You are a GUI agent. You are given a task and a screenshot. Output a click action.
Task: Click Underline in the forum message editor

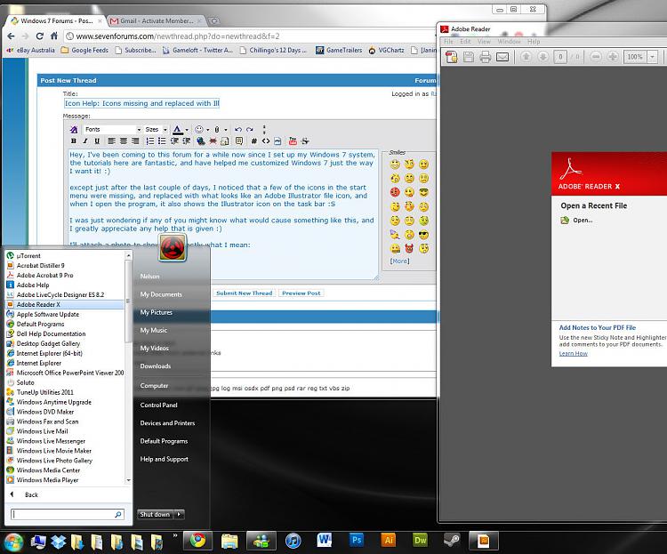point(97,141)
